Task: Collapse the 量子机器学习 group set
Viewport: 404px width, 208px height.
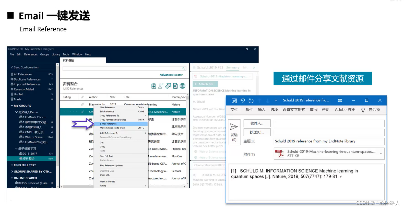Action: click(x=16, y=148)
